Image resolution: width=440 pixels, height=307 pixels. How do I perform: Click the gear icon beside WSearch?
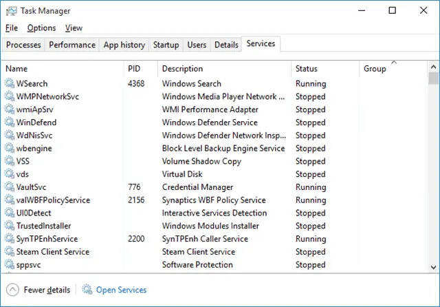point(10,83)
